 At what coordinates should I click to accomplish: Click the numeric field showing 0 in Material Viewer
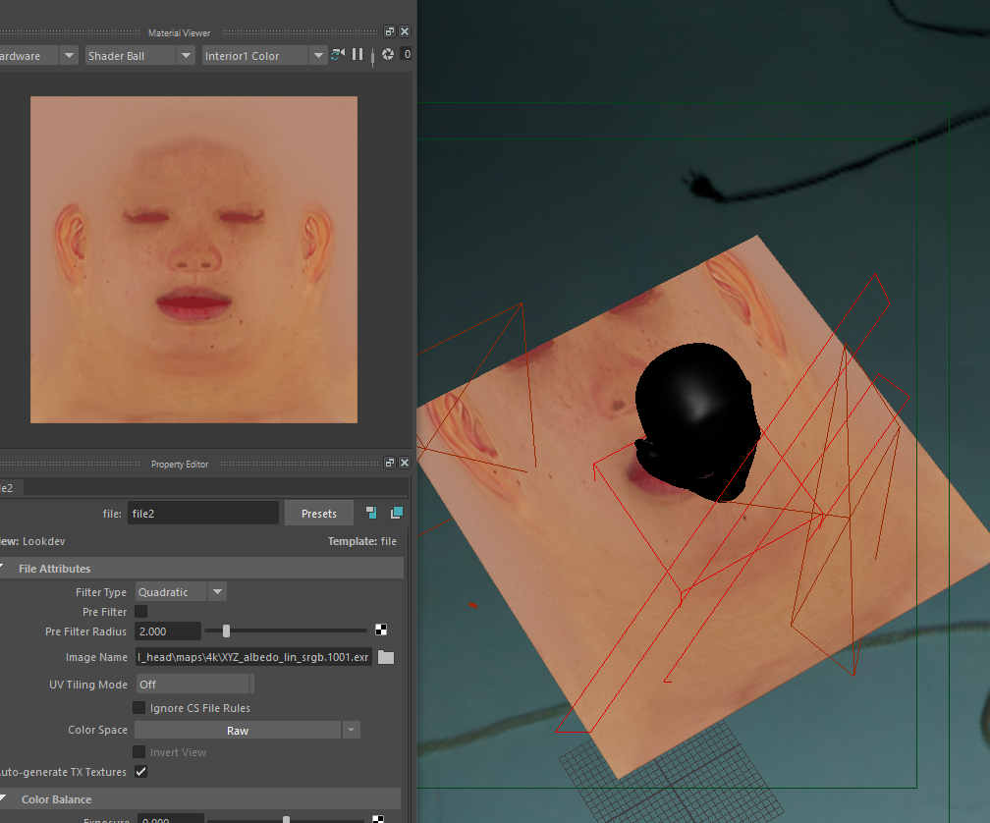click(406, 54)
